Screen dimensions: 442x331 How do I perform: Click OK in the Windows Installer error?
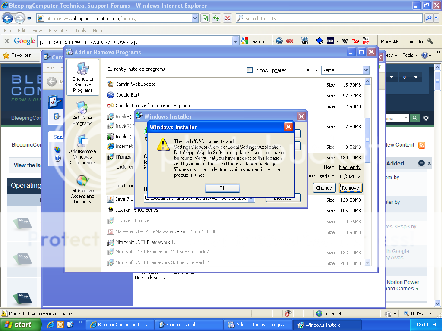coord(222,188)
